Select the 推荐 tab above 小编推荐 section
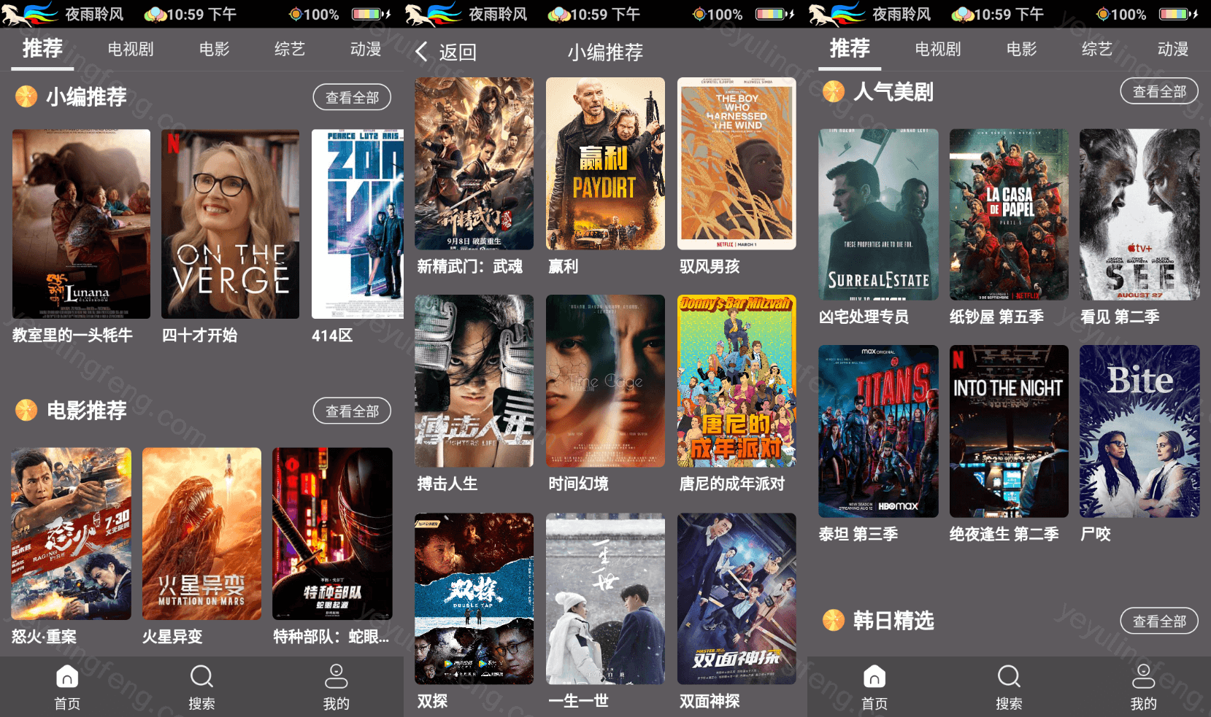 [42, 49]
